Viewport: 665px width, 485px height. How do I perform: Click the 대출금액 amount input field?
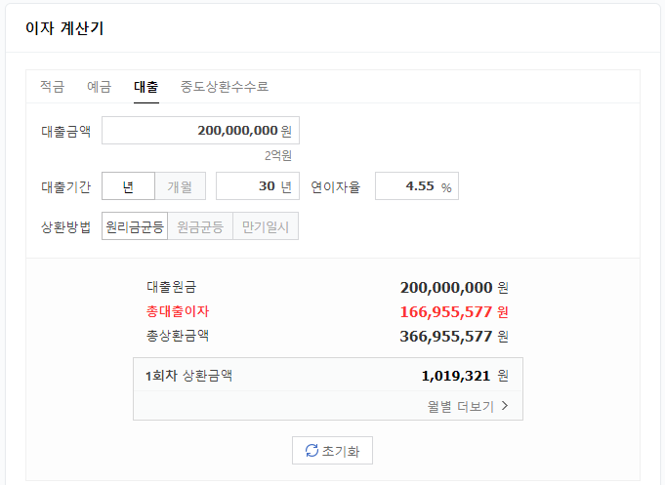pyautogui.click(x=200, y=131)
